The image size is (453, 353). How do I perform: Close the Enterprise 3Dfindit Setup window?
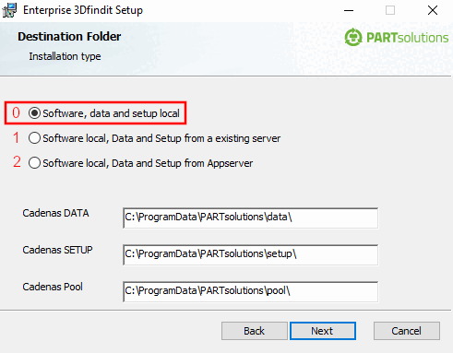tap(433, 10)
